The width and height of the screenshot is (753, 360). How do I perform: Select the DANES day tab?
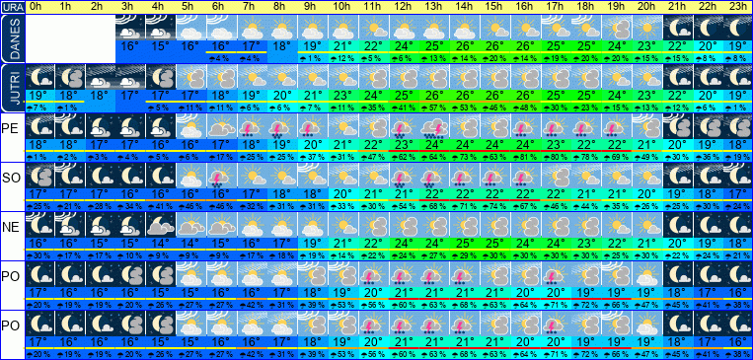(x=12, y=38)
